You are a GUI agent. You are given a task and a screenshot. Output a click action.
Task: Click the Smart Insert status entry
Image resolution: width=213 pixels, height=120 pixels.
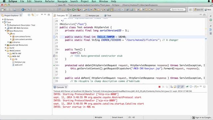pos(117,117)
